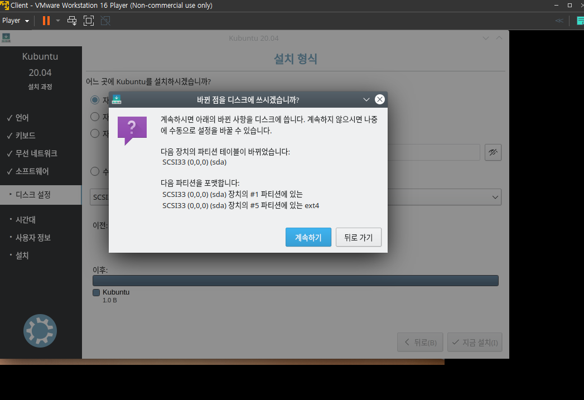Click the 뒤로(B) back button
Screen dimensions: 584x400
[x=420, y=343]
